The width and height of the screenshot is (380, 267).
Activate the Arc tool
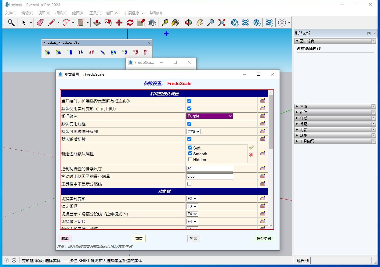click(x=66, y=23)
